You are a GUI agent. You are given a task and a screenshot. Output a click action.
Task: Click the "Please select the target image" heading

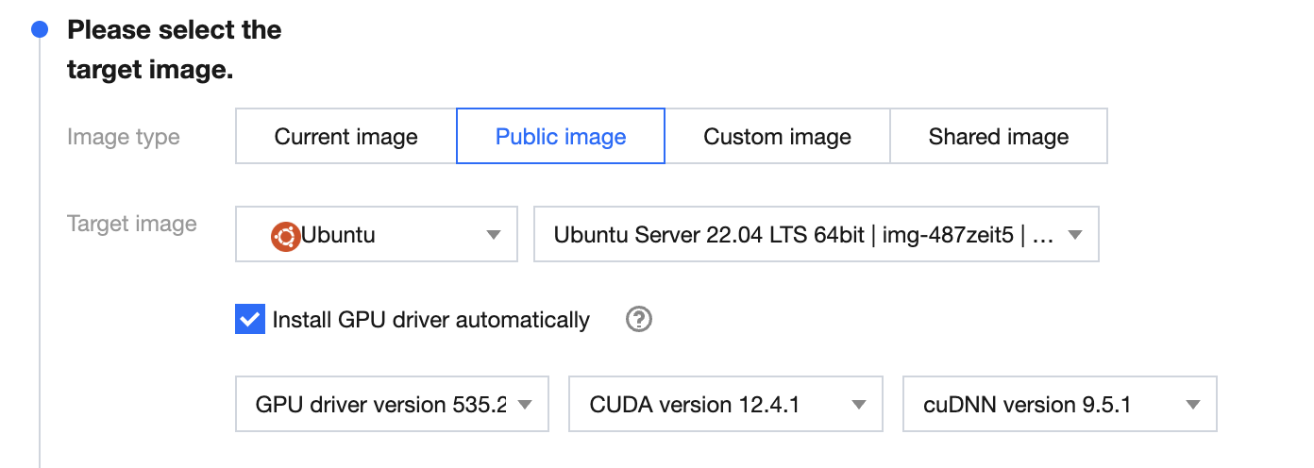(x=175, y=49)
